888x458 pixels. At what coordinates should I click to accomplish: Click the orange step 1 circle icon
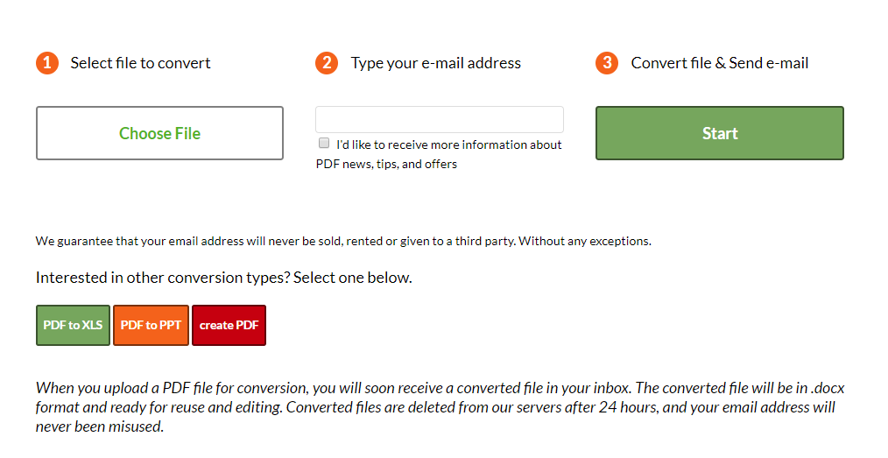coord(46,63)
